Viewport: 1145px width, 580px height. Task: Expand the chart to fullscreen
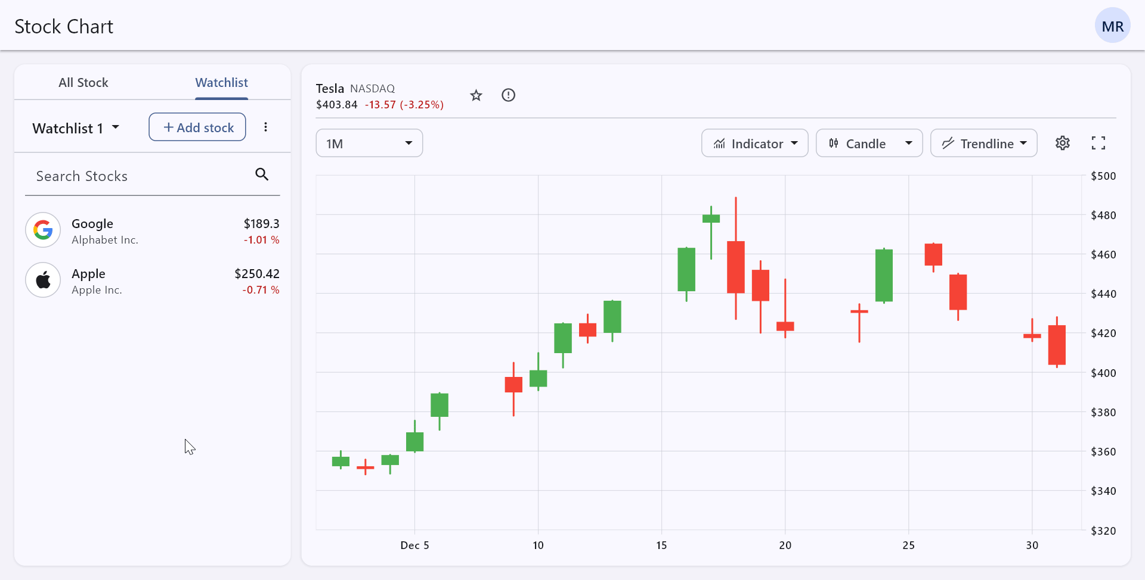click(x=1099, y=143)
